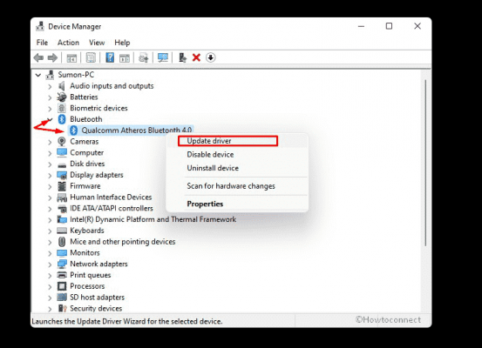Select the Monitors category label

click(x=85, y=252)
